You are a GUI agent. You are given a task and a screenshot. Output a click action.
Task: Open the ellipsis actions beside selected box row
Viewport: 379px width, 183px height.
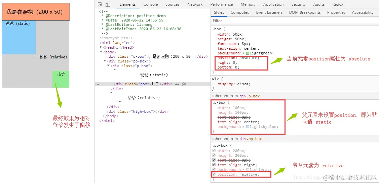point(97,84)
